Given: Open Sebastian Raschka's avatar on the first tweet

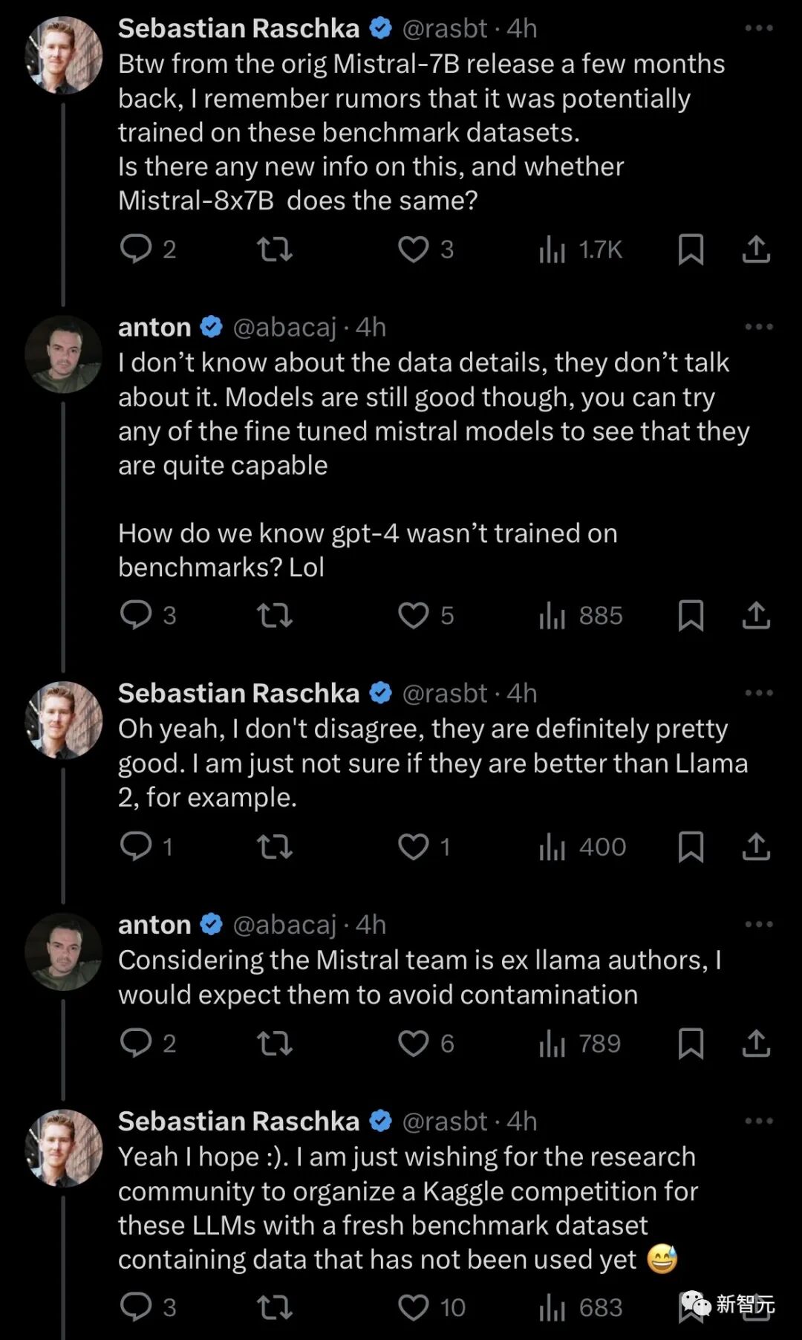Looking at the screenshot, I should pos(63,56).
